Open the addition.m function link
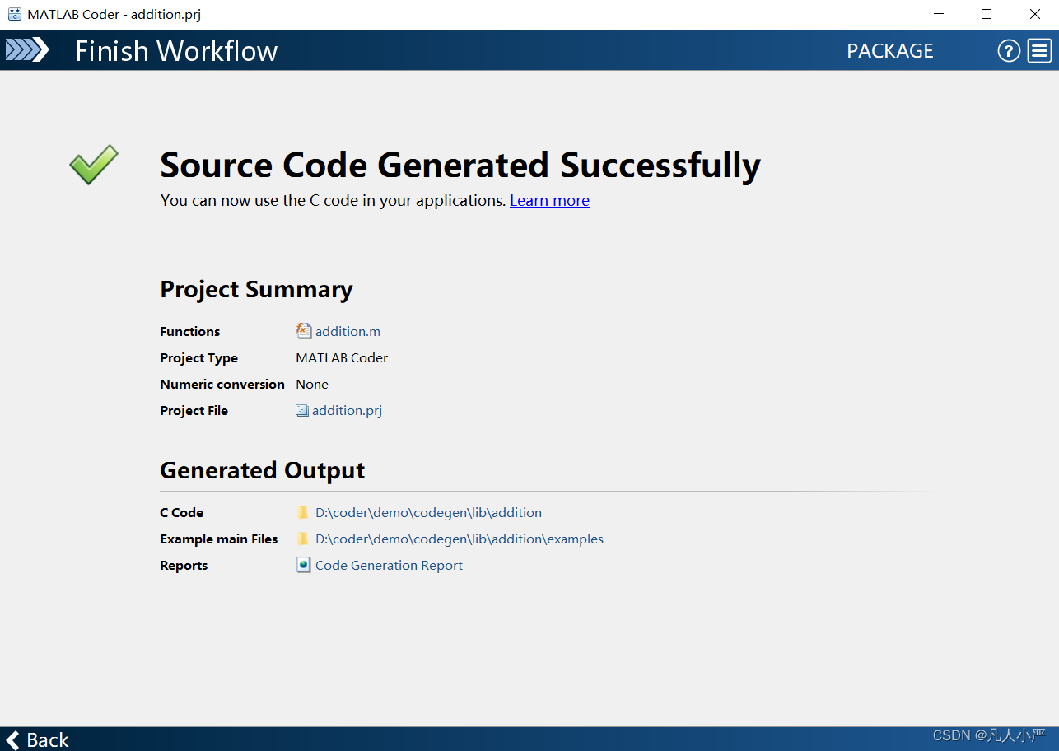This screenshot has width=1059, height=751. click(348, 331)
